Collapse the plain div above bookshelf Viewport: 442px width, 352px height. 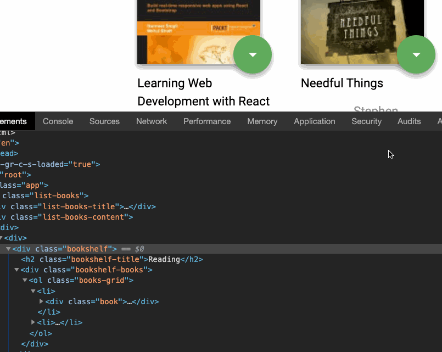2,238
